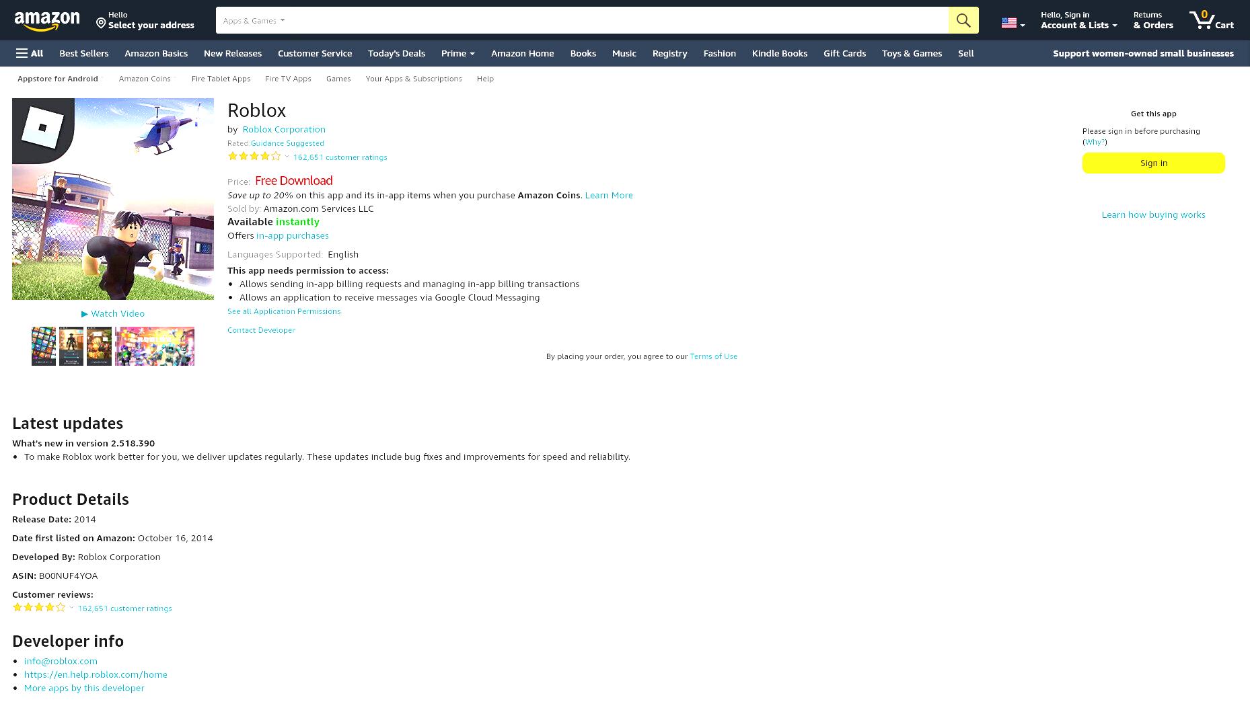
Task: Open Appstore for Android tab
Action: coord(58,79)
